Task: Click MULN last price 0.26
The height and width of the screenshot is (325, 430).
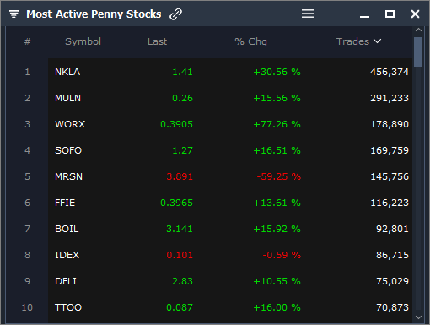Action: (x=182, y=98)
